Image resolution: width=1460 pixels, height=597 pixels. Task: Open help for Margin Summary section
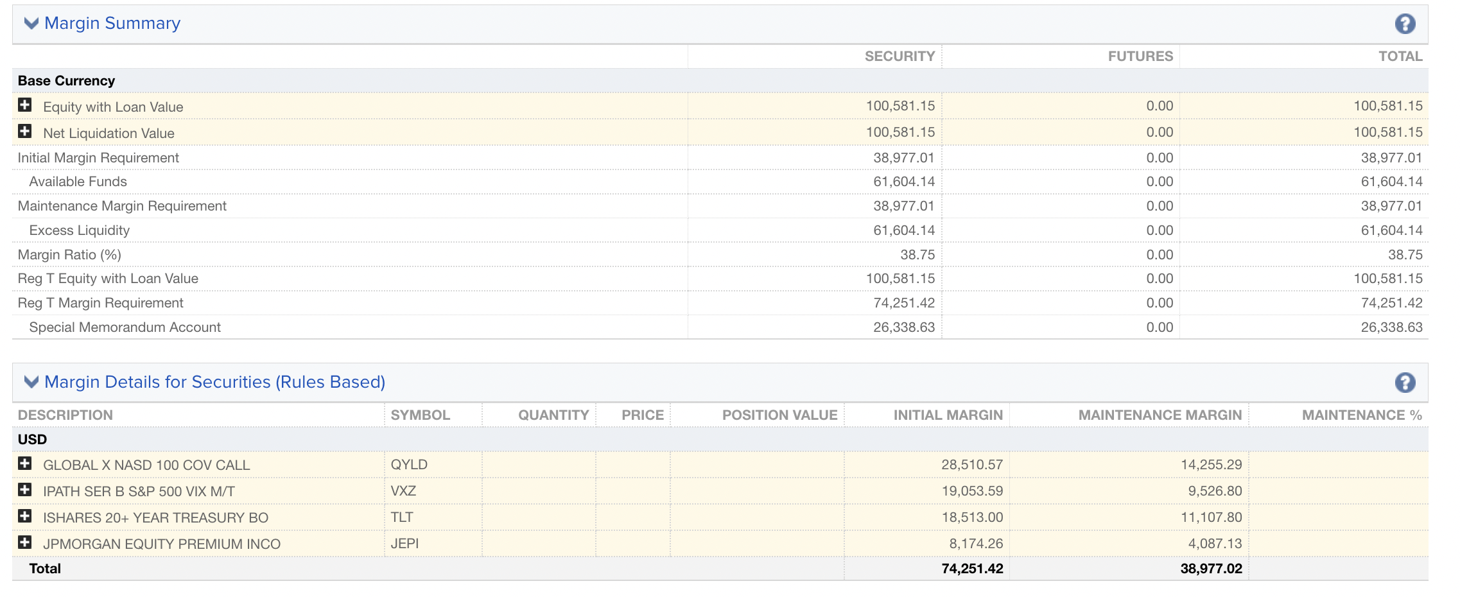(x=1405, y=24)
